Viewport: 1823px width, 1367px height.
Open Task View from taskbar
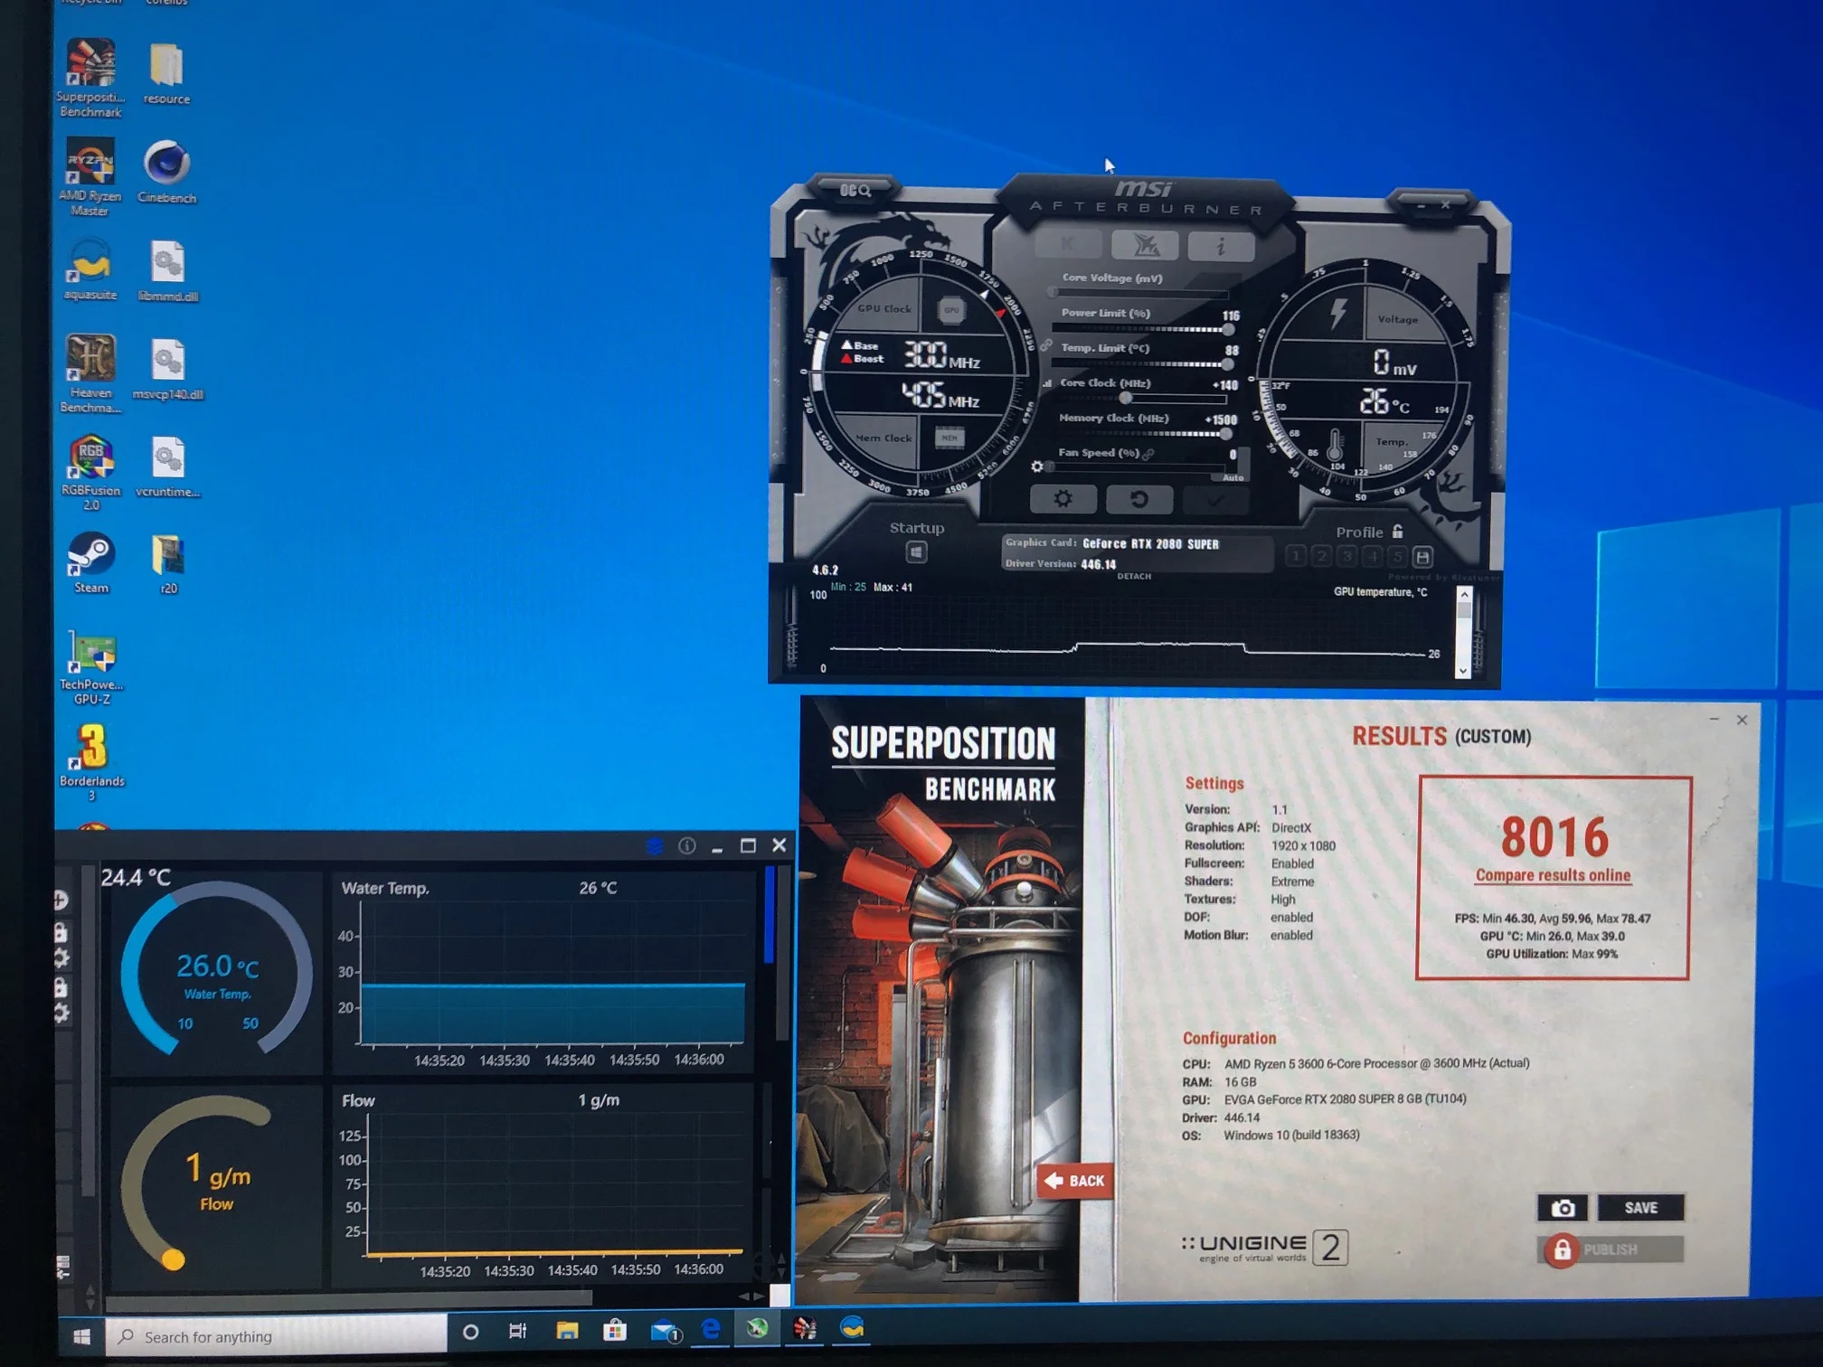pos(517,1331)
